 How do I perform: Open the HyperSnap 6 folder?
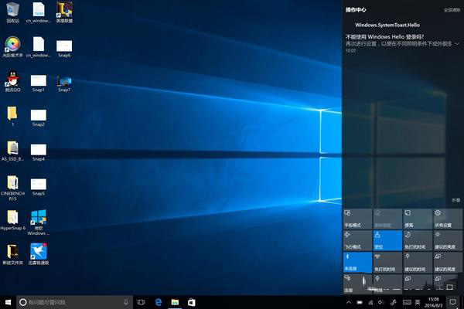click(x=12, y=219)
